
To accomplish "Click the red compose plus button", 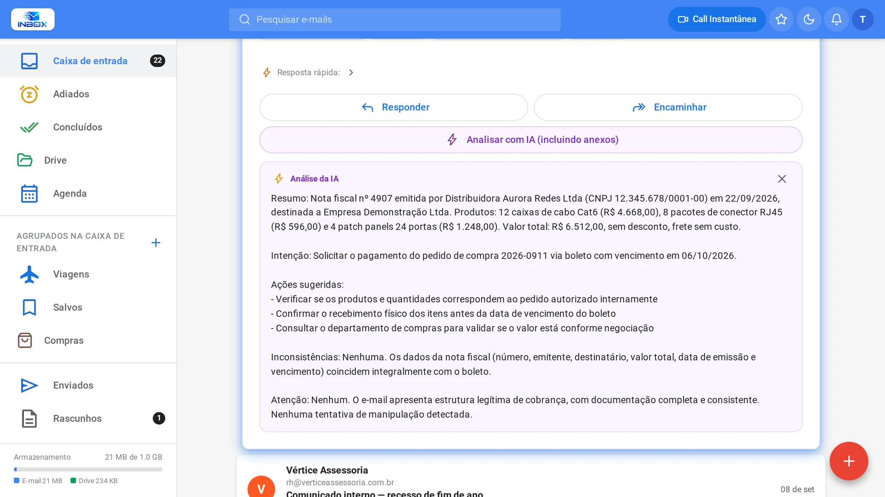I will click(849, 461).
